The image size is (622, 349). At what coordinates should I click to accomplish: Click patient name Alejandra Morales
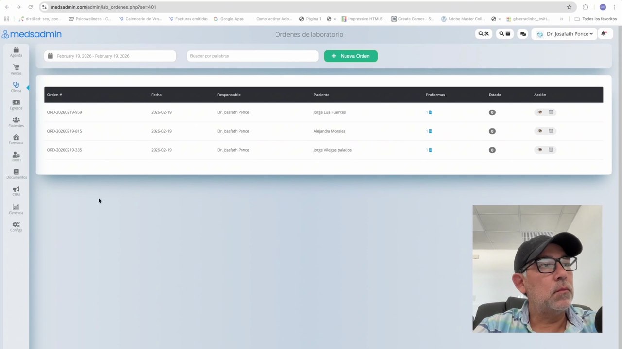[x=329, y=131]
